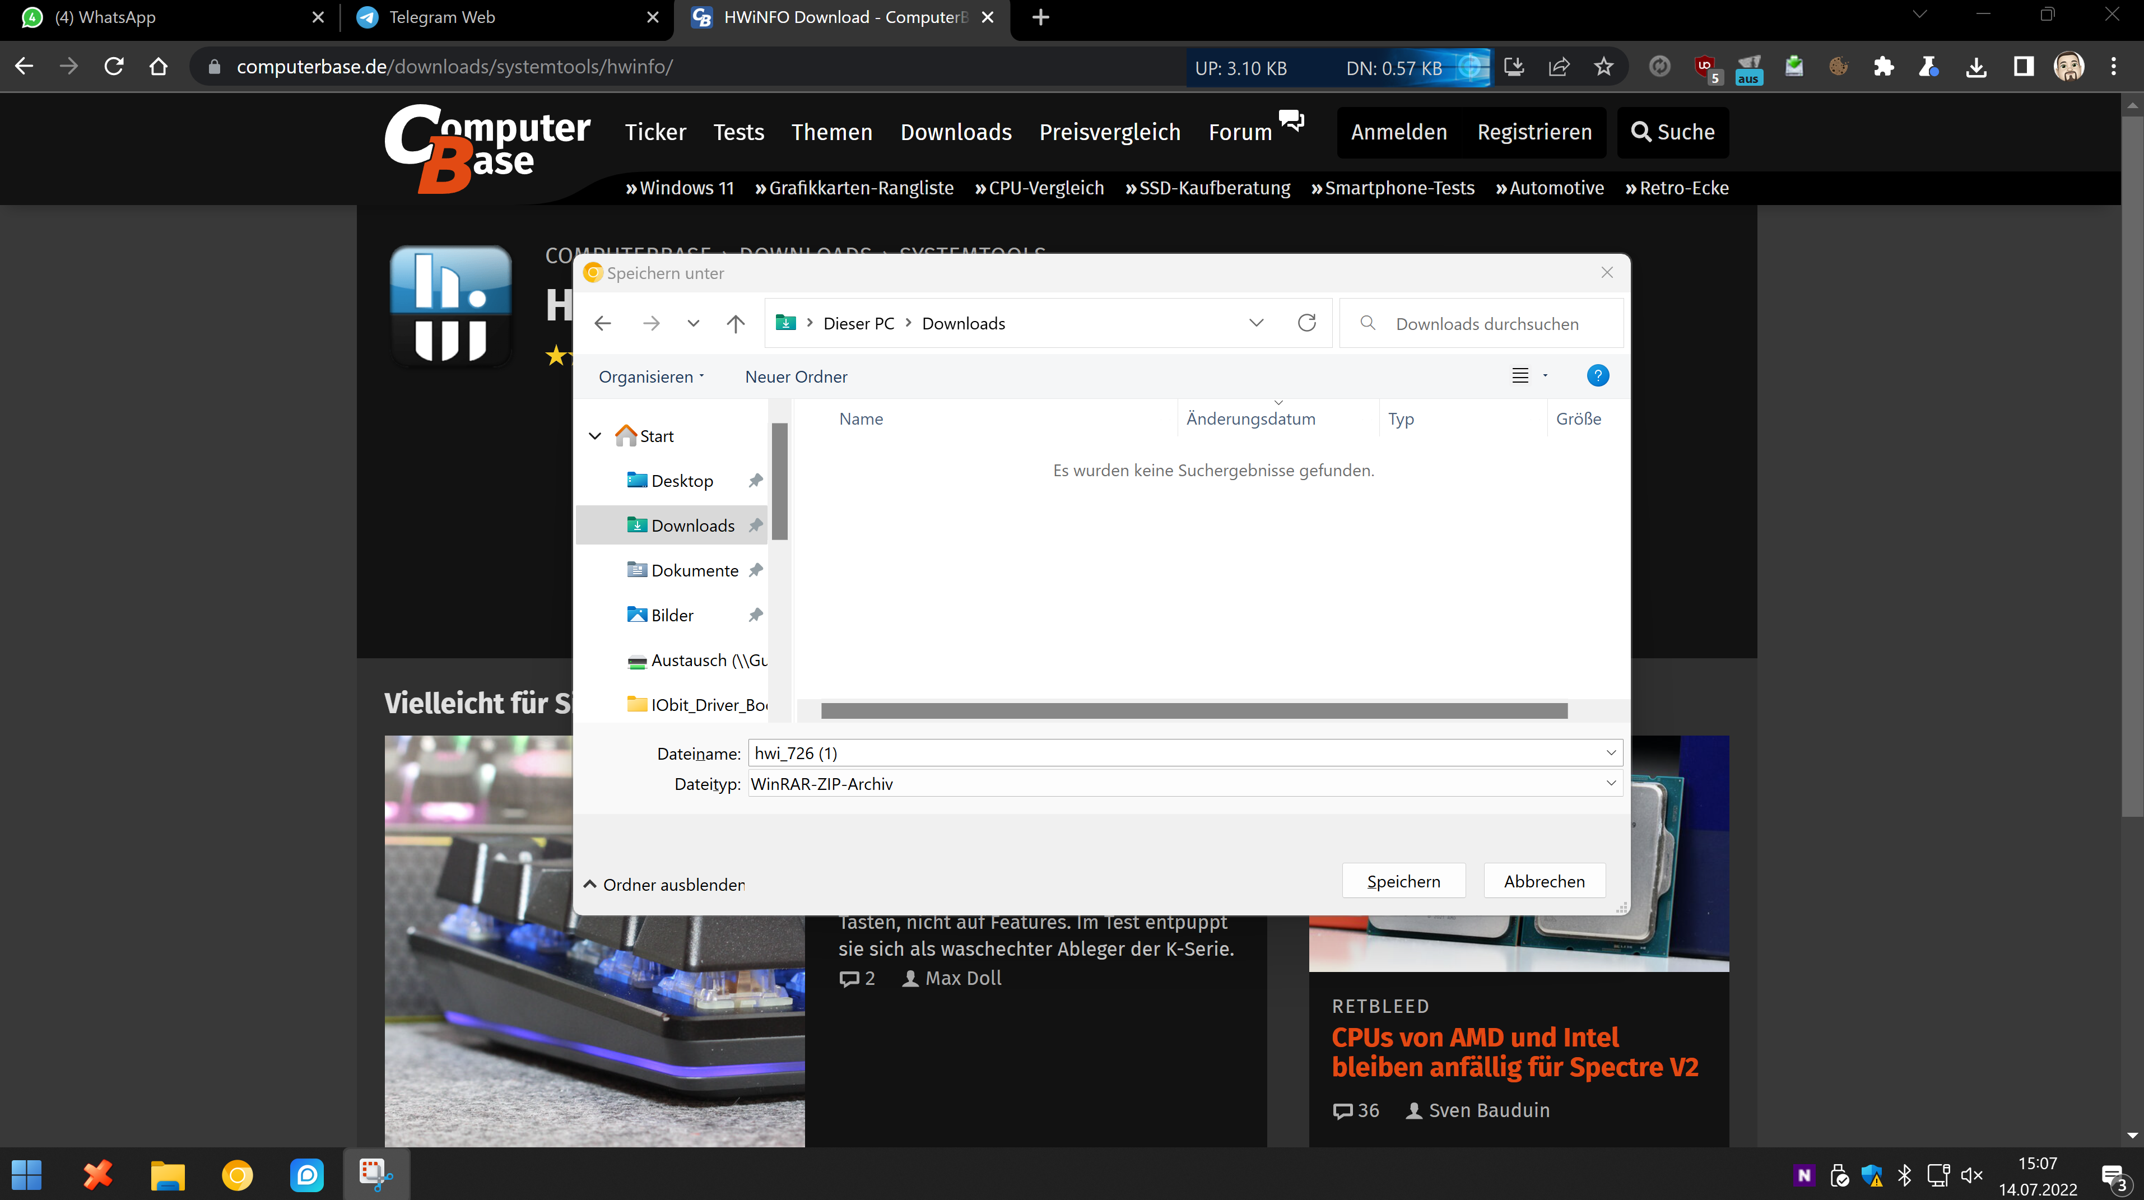Open the save dialog help icon

pos(1597,376)
